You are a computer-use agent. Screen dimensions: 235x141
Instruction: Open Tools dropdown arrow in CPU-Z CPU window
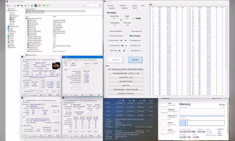point(45,95)
